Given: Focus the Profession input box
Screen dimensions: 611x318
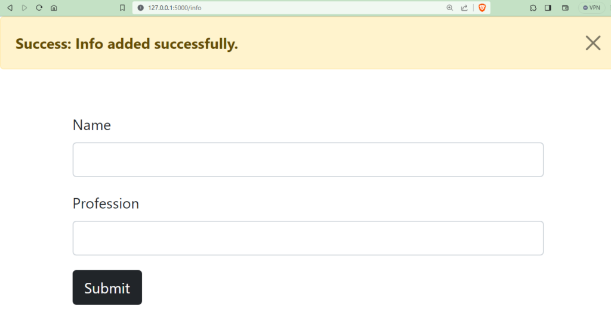Looking at the screenshot, I should click(308, 238).
